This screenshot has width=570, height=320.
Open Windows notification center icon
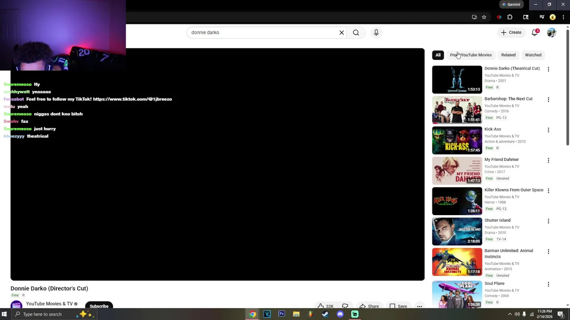(x=561, y=314)
